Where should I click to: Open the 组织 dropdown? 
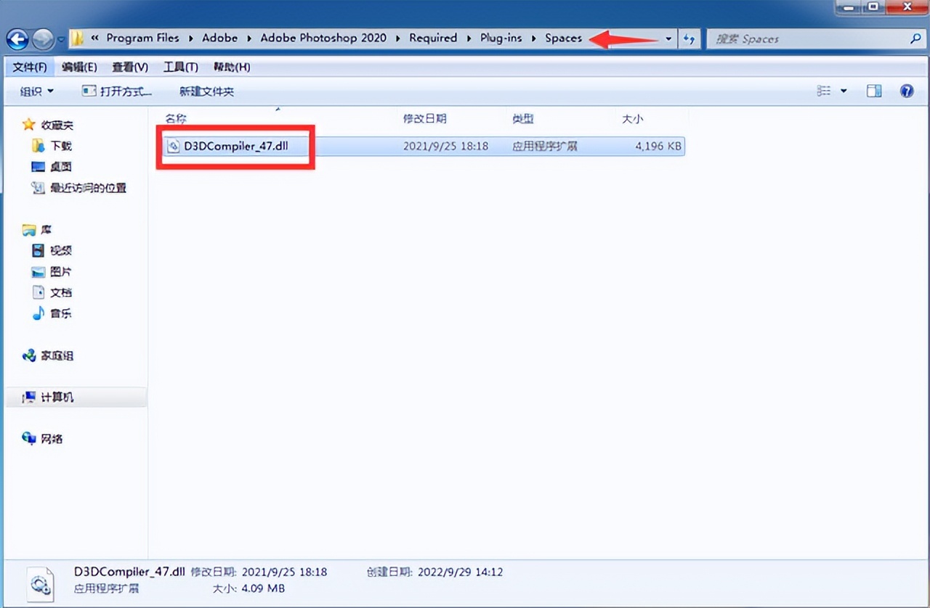33,91
